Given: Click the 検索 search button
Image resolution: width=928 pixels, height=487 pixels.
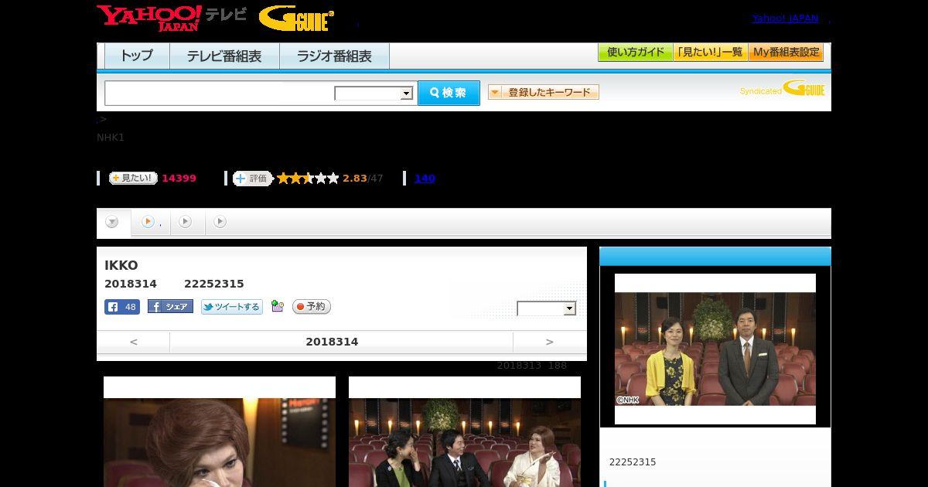Looking at the screenshot, I should pyautogui.click(x=449, y=93).
